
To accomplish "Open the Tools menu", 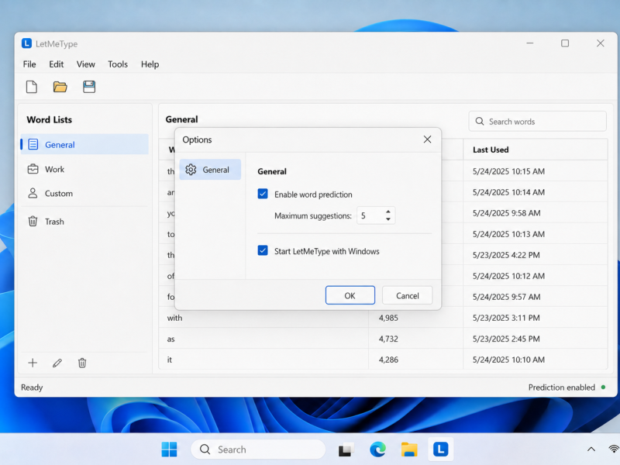I will click(118, 64).
